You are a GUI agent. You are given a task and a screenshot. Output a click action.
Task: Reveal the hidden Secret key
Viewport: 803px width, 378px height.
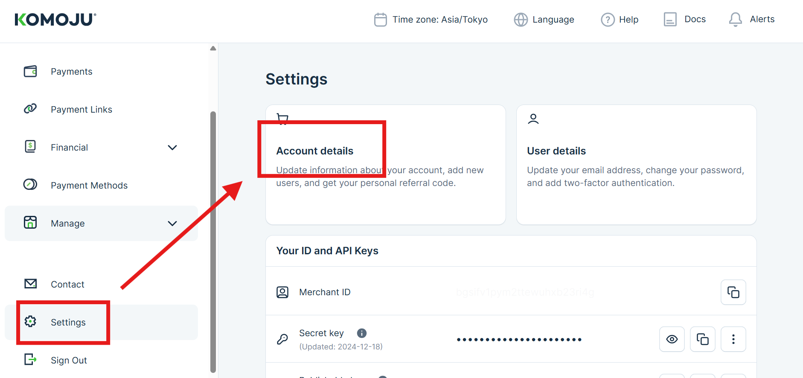click(672, 339)
